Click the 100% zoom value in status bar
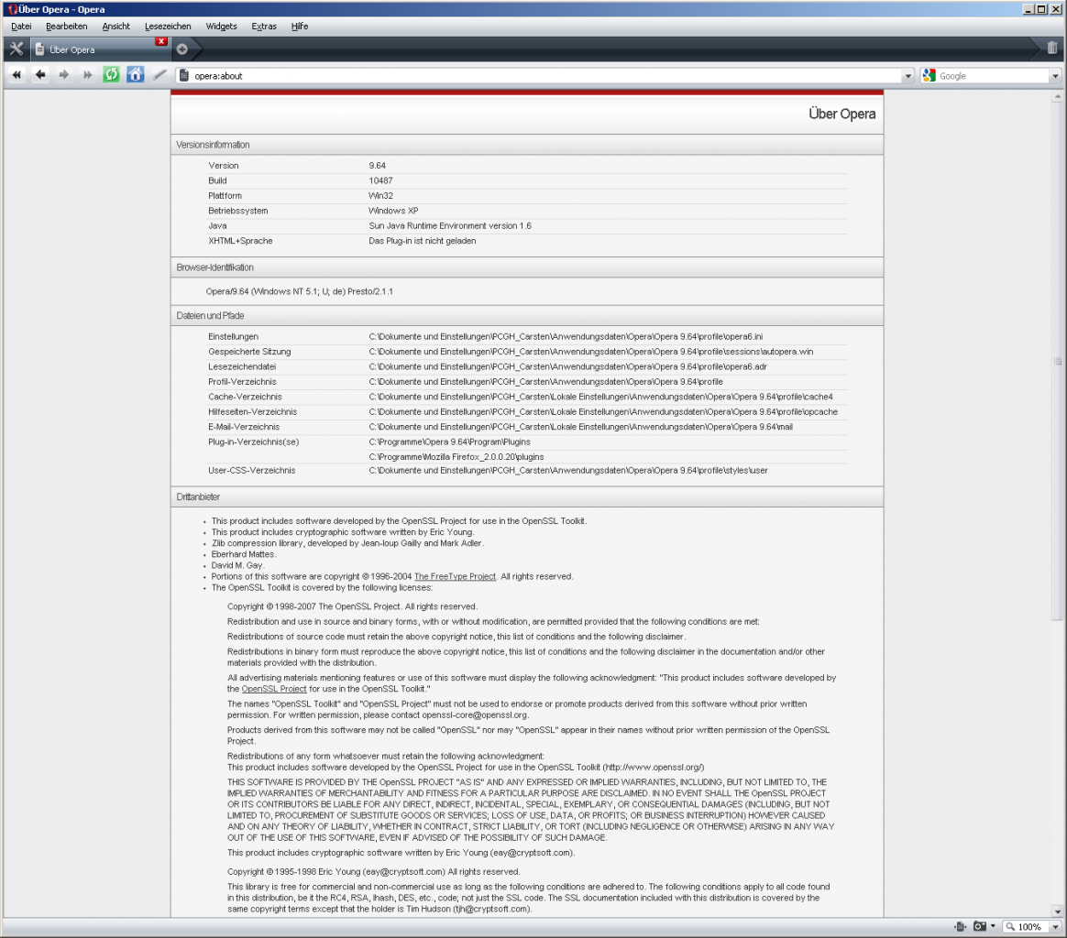This screenshot has width=1067, height=938. 1028,926
